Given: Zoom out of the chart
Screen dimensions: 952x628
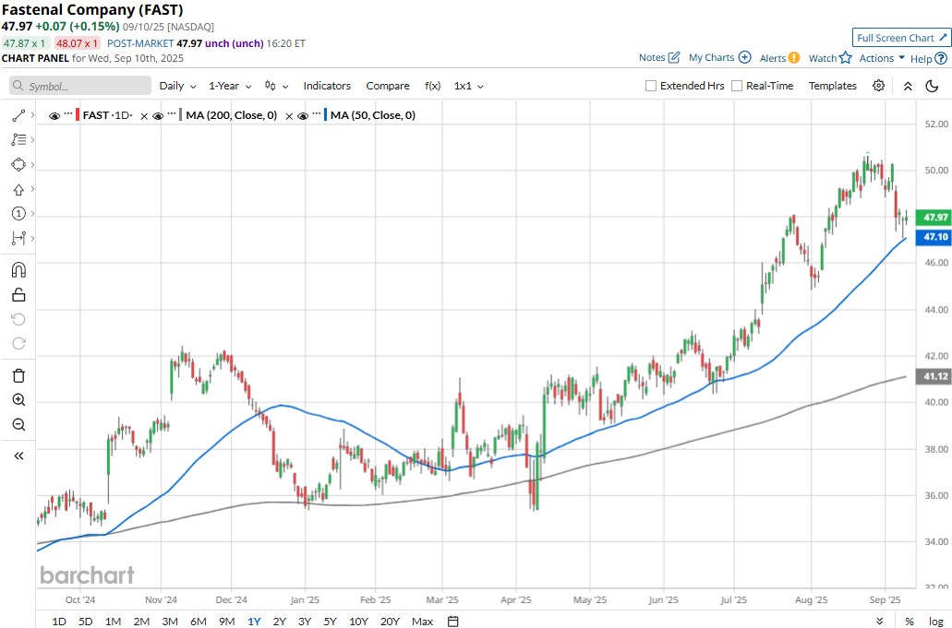Looking at the screenshot, I should (x=18, y=424).
